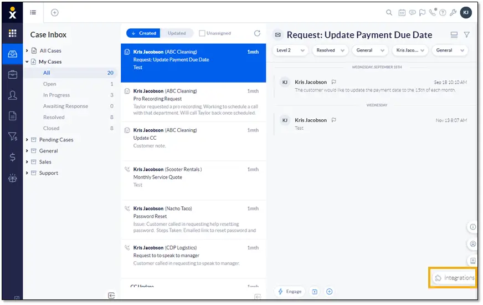Image resolution: width=483 pixels, height=305 pixels.
Task: Enable the Unassigned checkbox
Action: pyautogui.click(x=202, y=33)
